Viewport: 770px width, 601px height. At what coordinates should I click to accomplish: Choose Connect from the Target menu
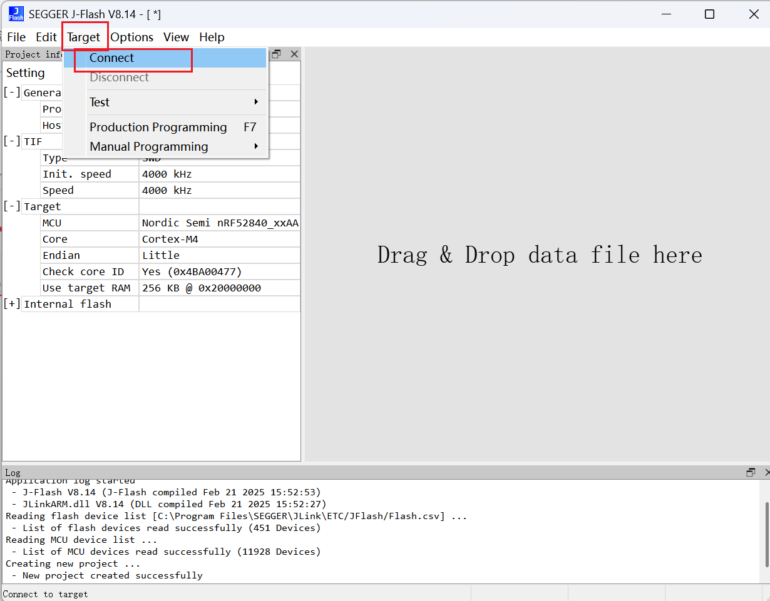pos(167,58)
